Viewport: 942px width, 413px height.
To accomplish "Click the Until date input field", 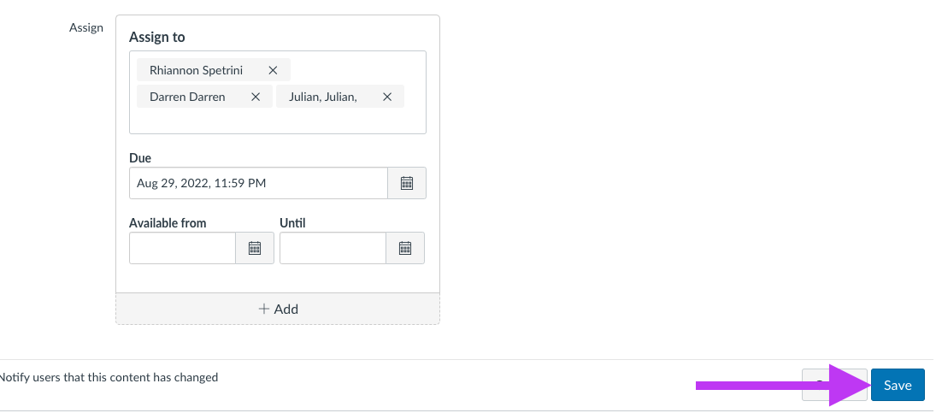I will [x=333, y=248].
